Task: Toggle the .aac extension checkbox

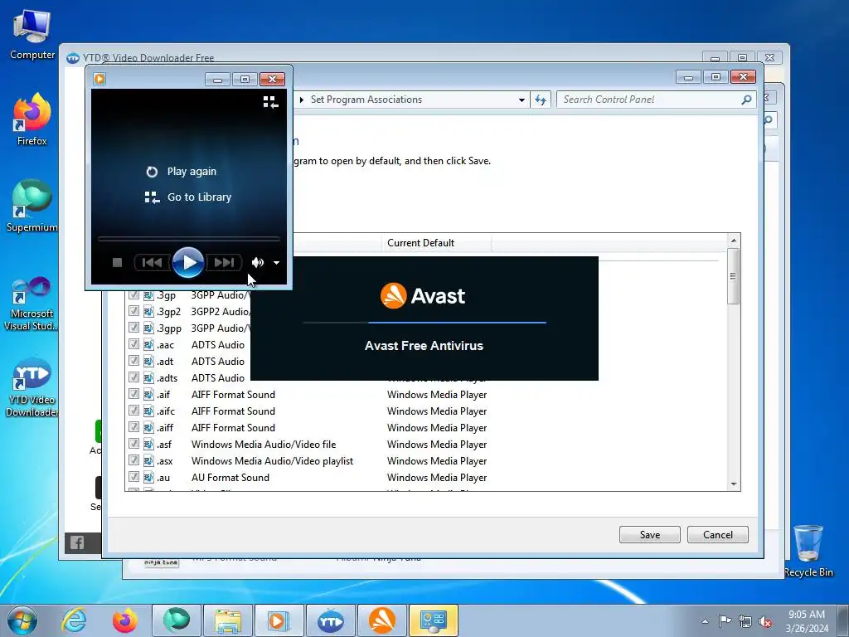Action: (133, 344)
